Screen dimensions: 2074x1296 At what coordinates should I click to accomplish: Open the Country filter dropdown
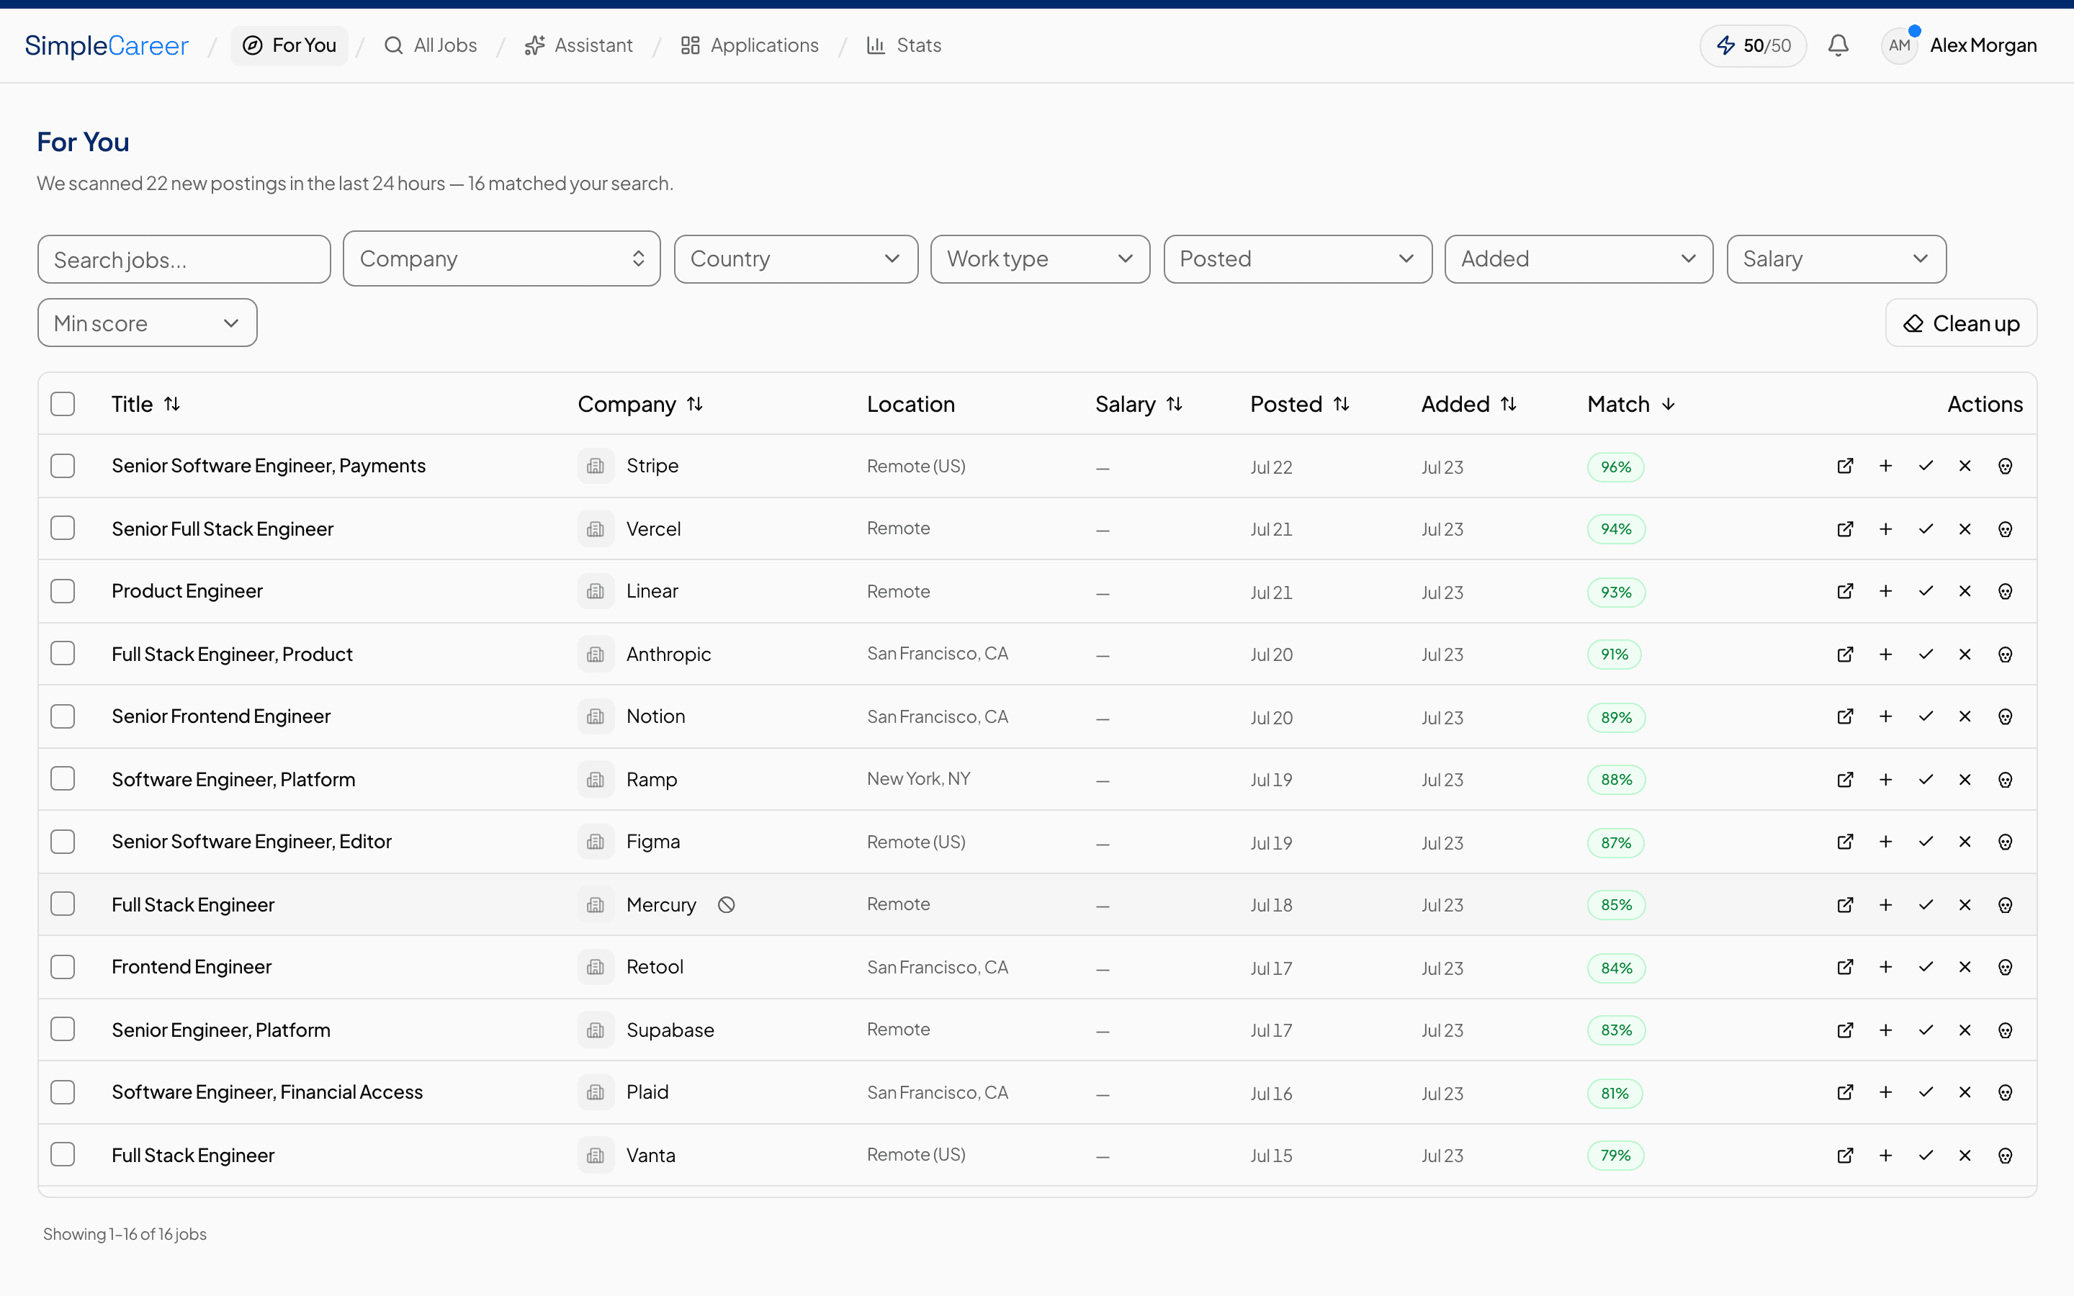[x=795, y=259]
